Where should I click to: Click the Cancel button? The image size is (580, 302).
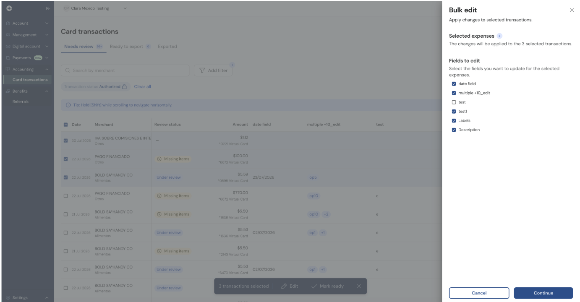click(x=479, y=293)
